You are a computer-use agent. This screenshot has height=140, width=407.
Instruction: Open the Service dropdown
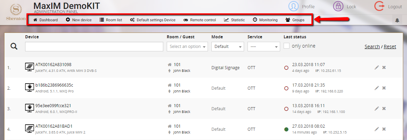(264, 47)
